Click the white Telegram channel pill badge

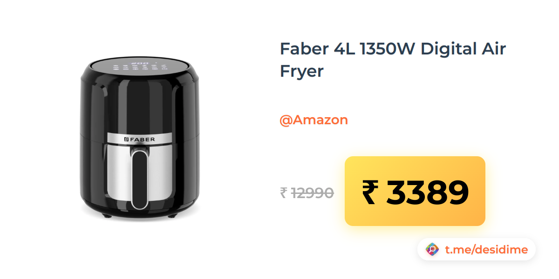point(477,250)
